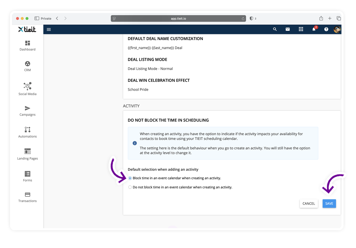Click the 'DEAL LISTING MODE' heading
This screenshot has height=248, width=356.
point(147,60)
